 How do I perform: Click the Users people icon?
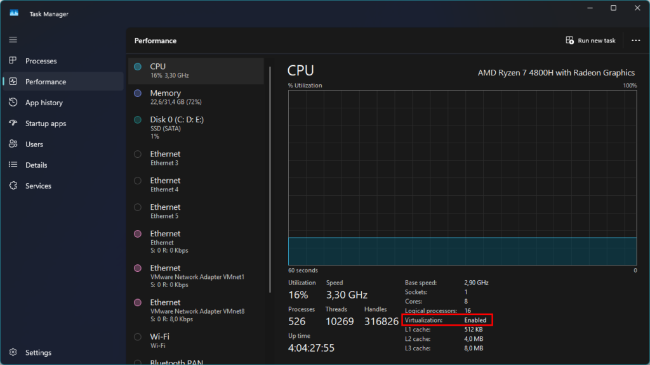click(x=13, y=144)
